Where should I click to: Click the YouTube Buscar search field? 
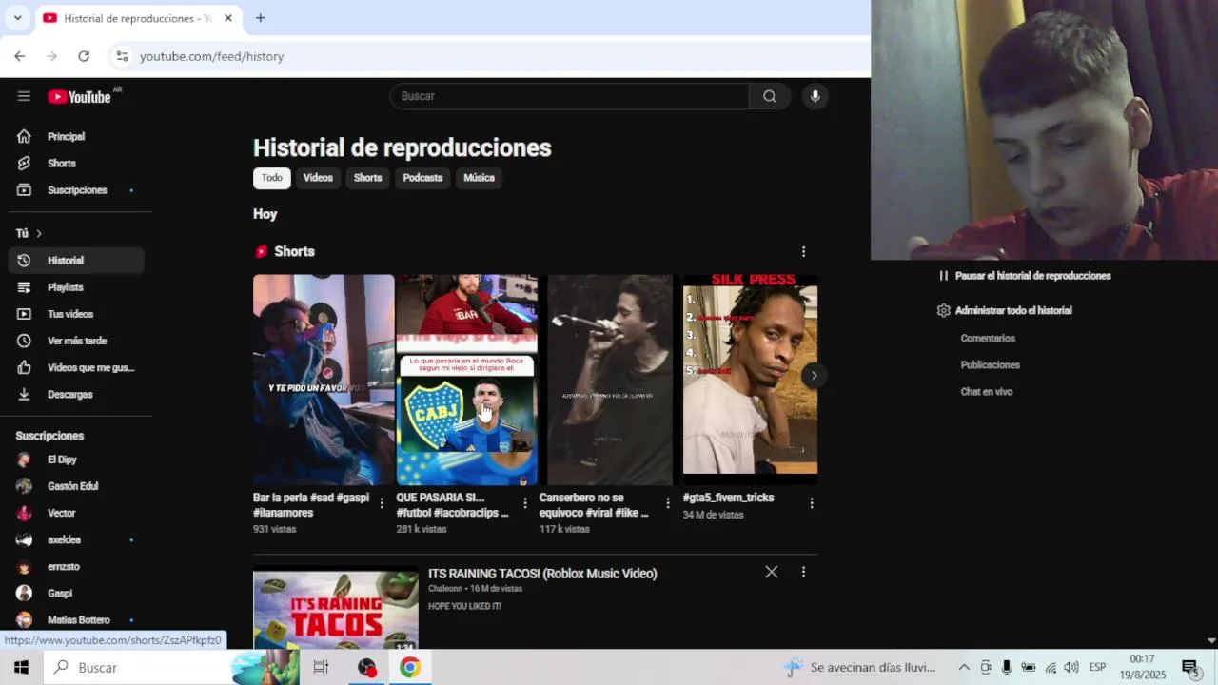(569, 96)
